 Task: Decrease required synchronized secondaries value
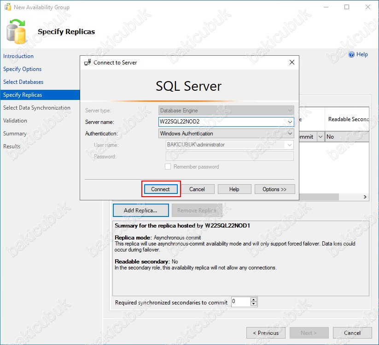[x=254, y=304]
